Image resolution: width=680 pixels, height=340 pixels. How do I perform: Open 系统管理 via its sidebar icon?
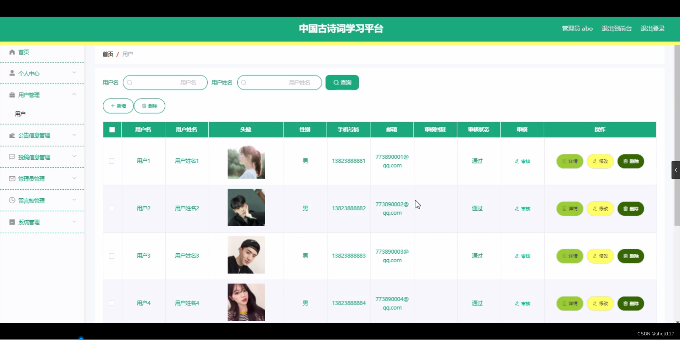point(12,222)
